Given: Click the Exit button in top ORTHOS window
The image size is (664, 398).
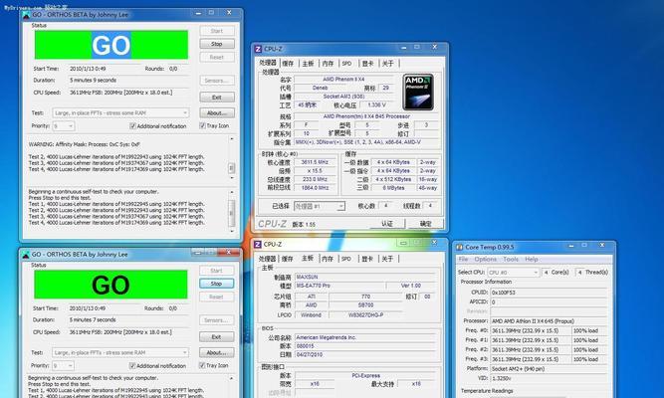Looking at the screenshot, I should pyautogui.click(x=217, y=97).
